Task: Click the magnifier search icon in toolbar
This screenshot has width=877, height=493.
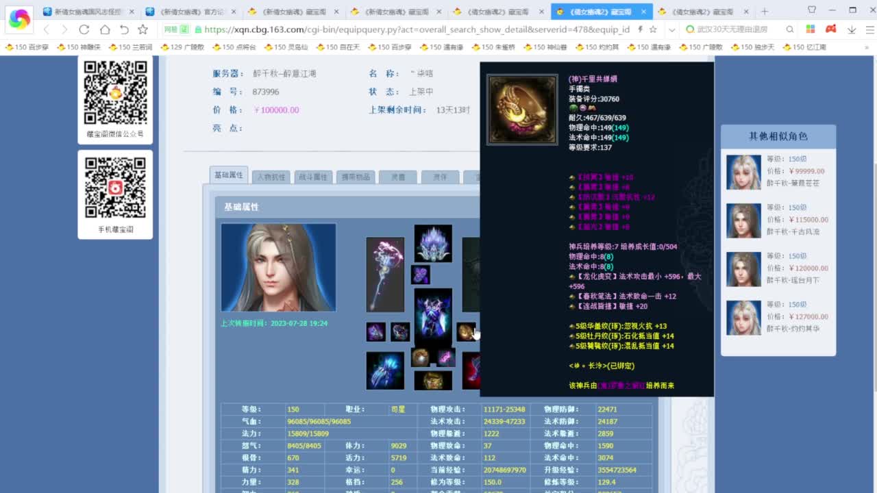Action: pos(790,29)
